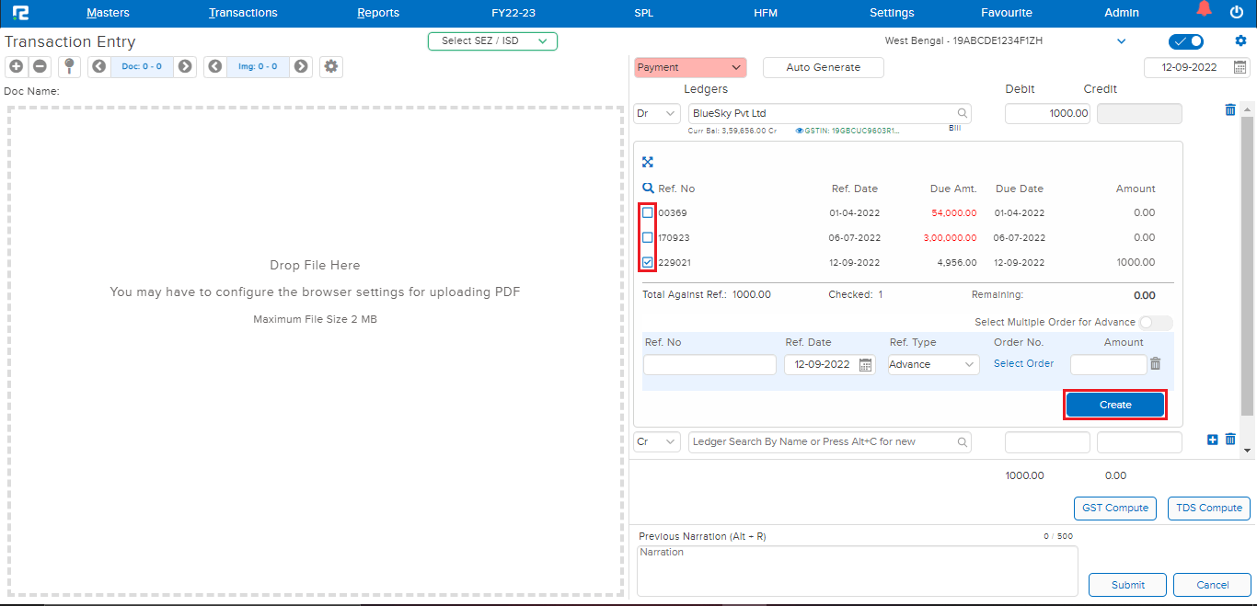Delete the BlueSky Pvt Ltd ledger row
This screenshot has height=606, width=1257.
1230,110
